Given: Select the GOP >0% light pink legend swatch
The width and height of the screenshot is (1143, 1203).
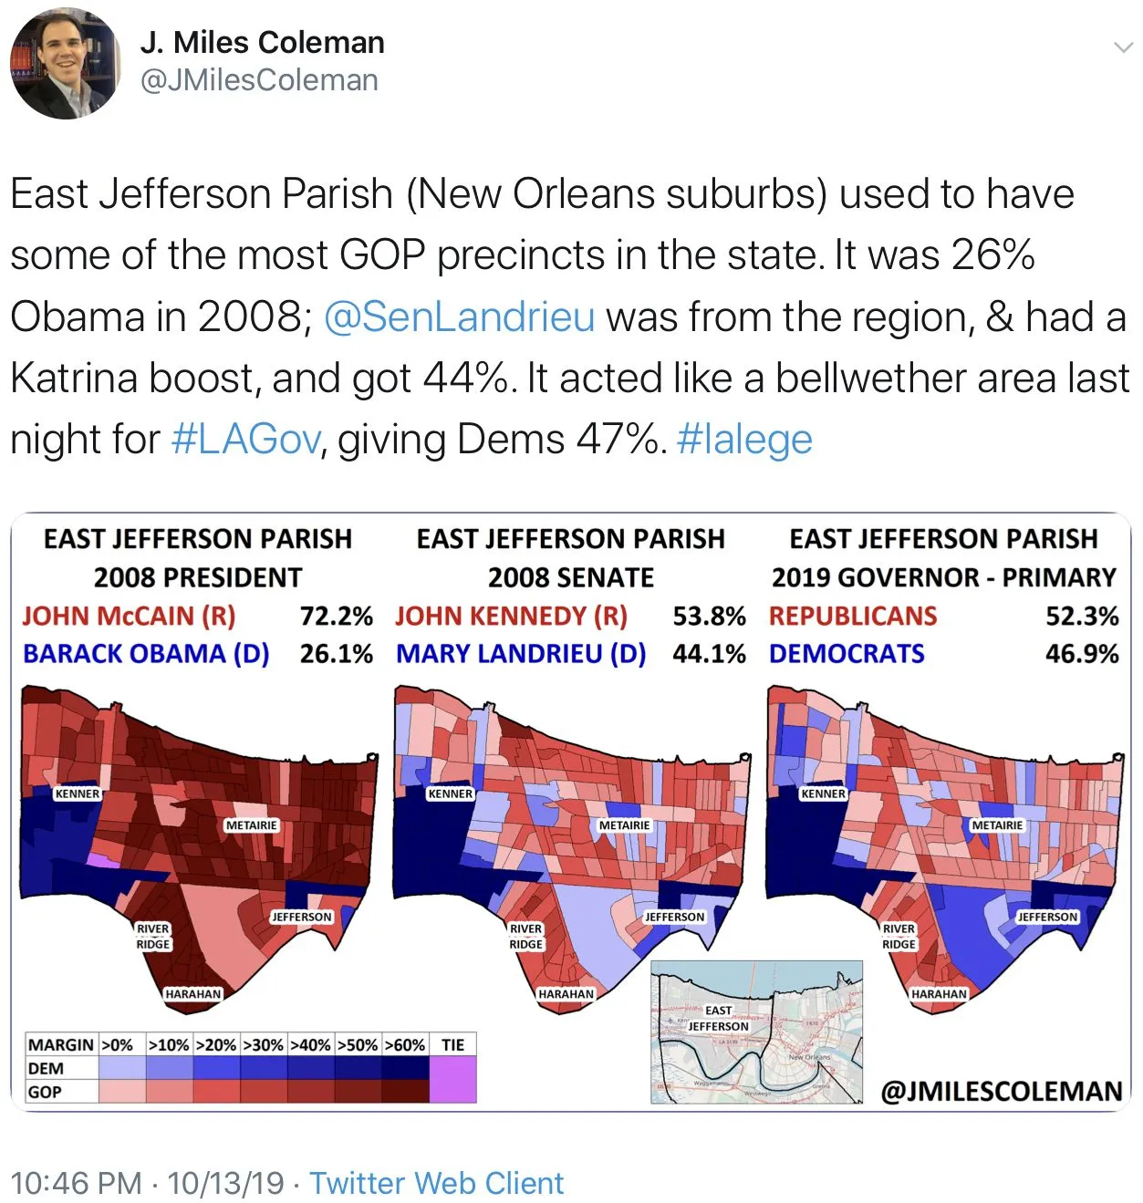Looking at the screenshot, I should click(122, 1092).
